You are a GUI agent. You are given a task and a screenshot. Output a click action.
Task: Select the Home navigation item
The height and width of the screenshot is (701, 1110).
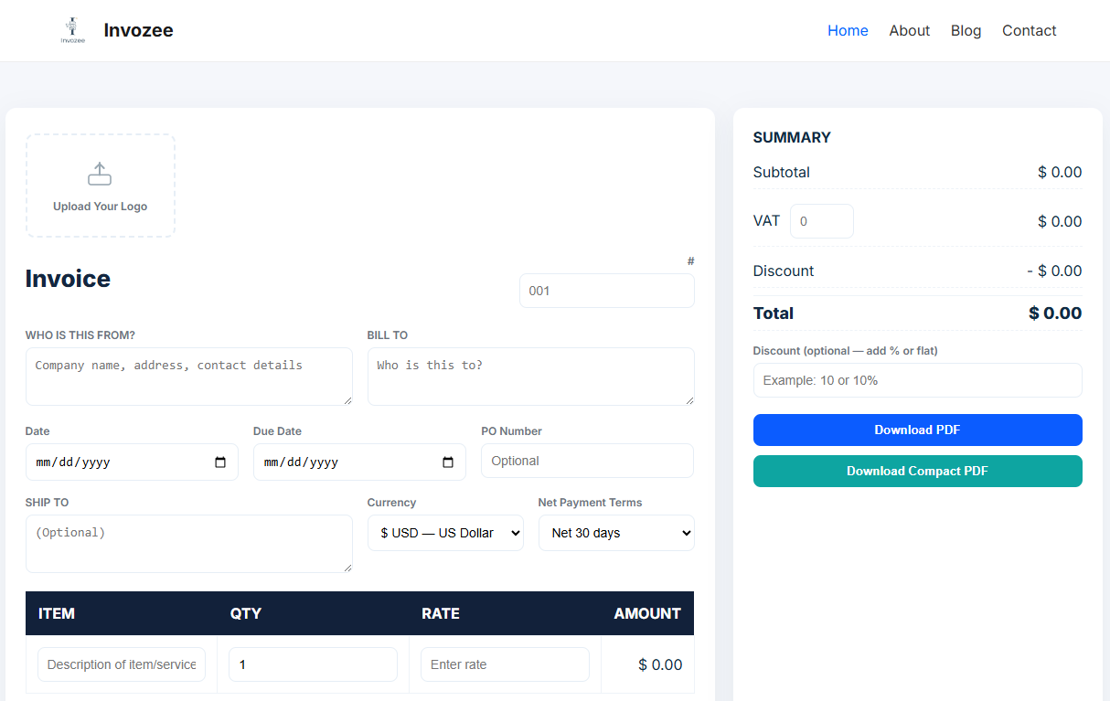(x=848, y=30)
